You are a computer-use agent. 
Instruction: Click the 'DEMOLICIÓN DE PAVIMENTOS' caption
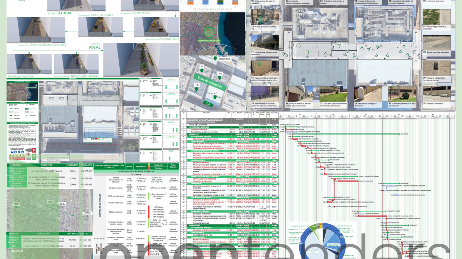[x=161, y=39]
